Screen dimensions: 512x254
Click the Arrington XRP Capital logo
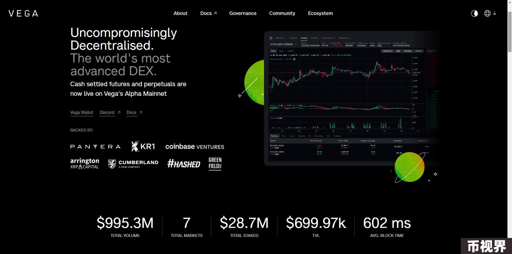pos(85,163)
